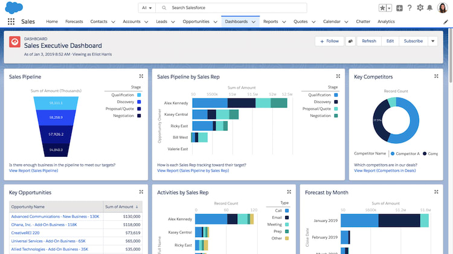
Task: Open the App Launcher grid icon
Action: 11,22
